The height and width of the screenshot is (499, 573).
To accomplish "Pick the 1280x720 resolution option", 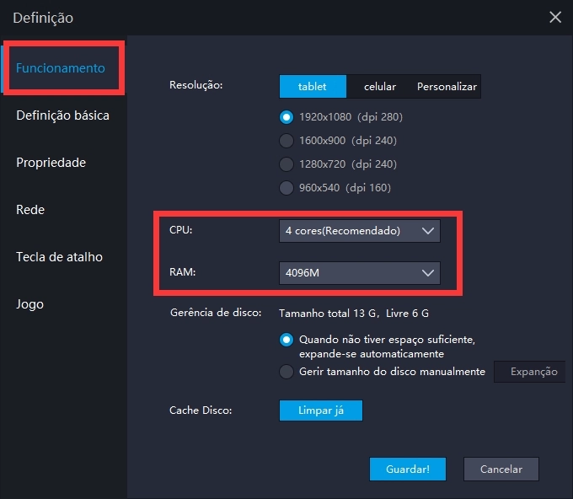I will coord(286,164).
